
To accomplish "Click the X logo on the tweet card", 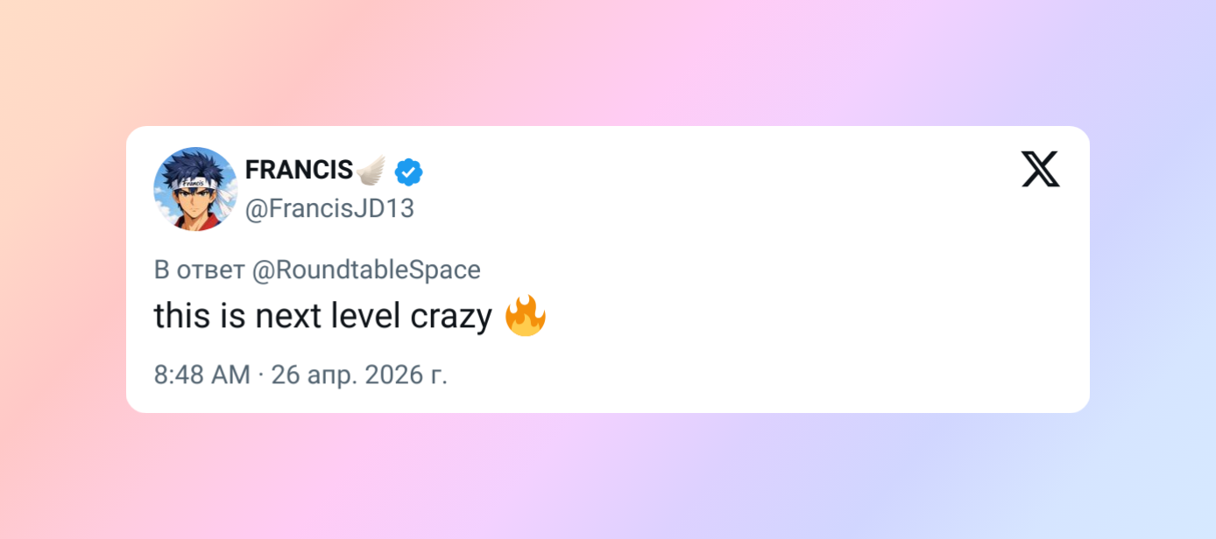I will (x=1040, y=169).
